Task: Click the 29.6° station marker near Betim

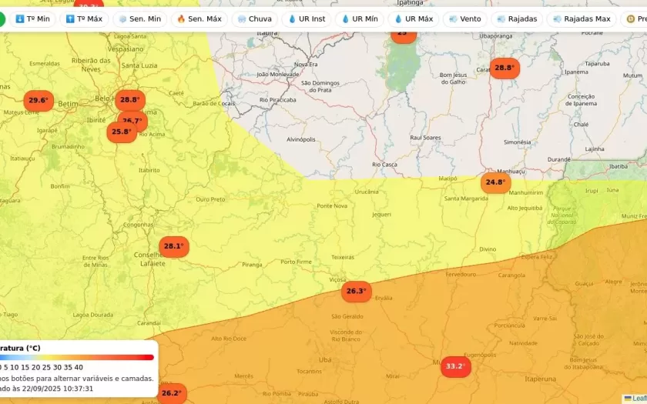Action: pos(38,101)
